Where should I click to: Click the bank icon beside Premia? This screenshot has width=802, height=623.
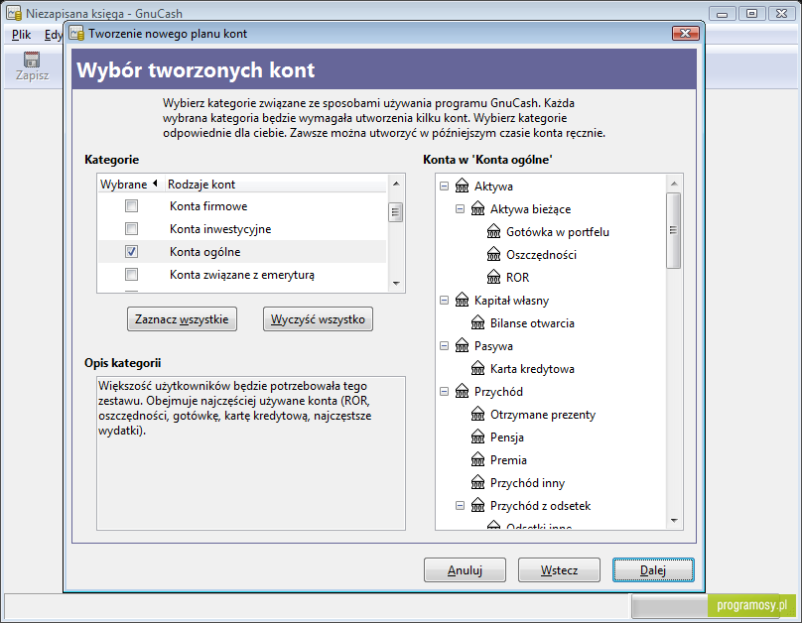coord(477,459)
